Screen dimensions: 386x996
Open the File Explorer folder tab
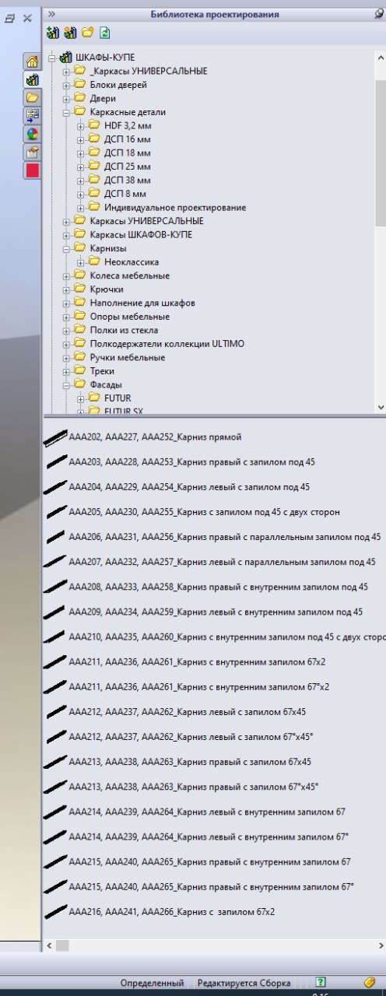[x=32, y=97]
